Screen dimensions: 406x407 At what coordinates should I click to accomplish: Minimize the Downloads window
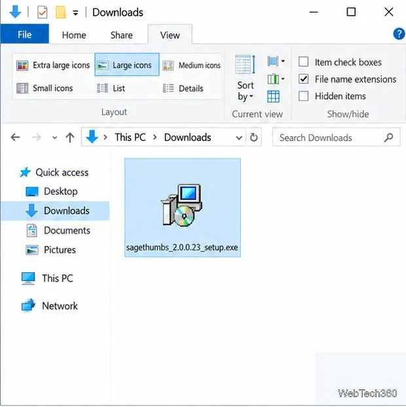[314, 12]
